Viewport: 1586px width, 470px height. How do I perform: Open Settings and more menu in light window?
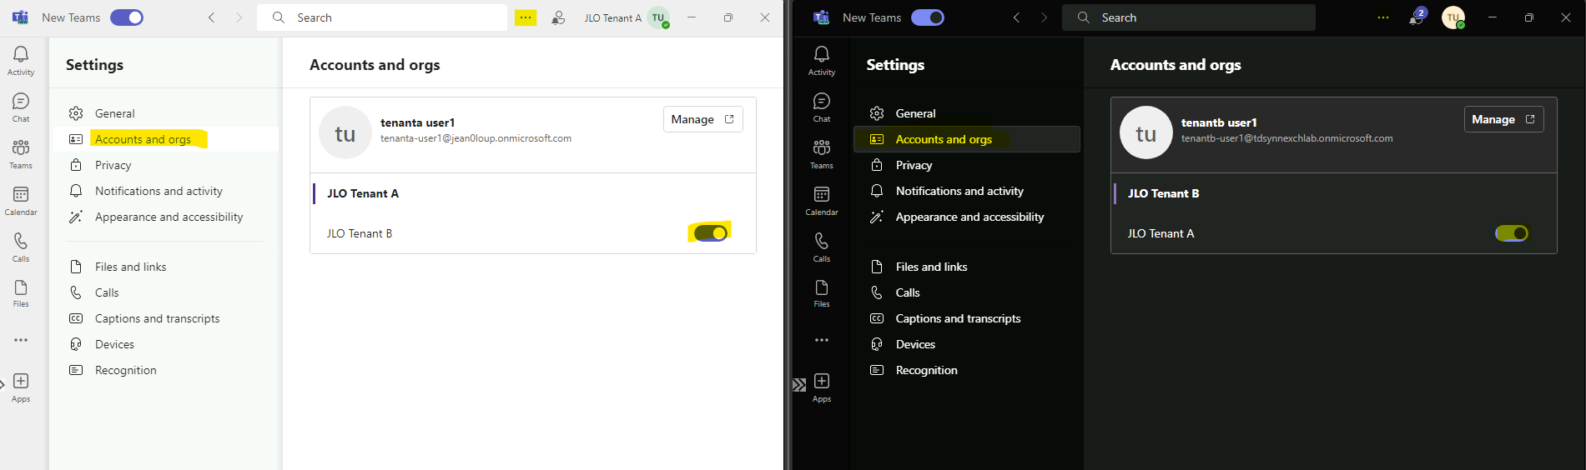(x=526, y=17)
